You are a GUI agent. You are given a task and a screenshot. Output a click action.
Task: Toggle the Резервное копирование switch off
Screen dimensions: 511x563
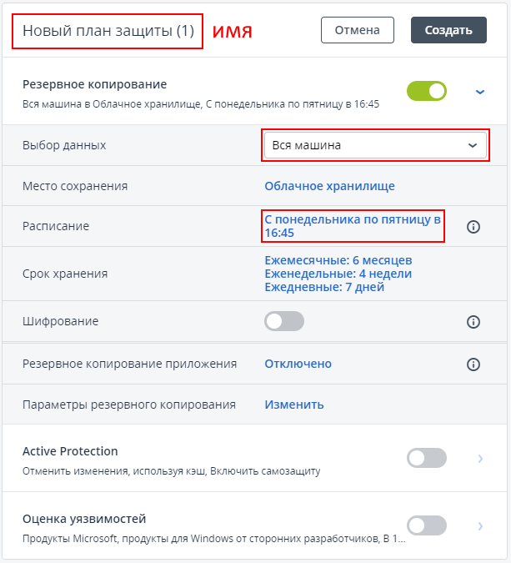coord(427,91)
